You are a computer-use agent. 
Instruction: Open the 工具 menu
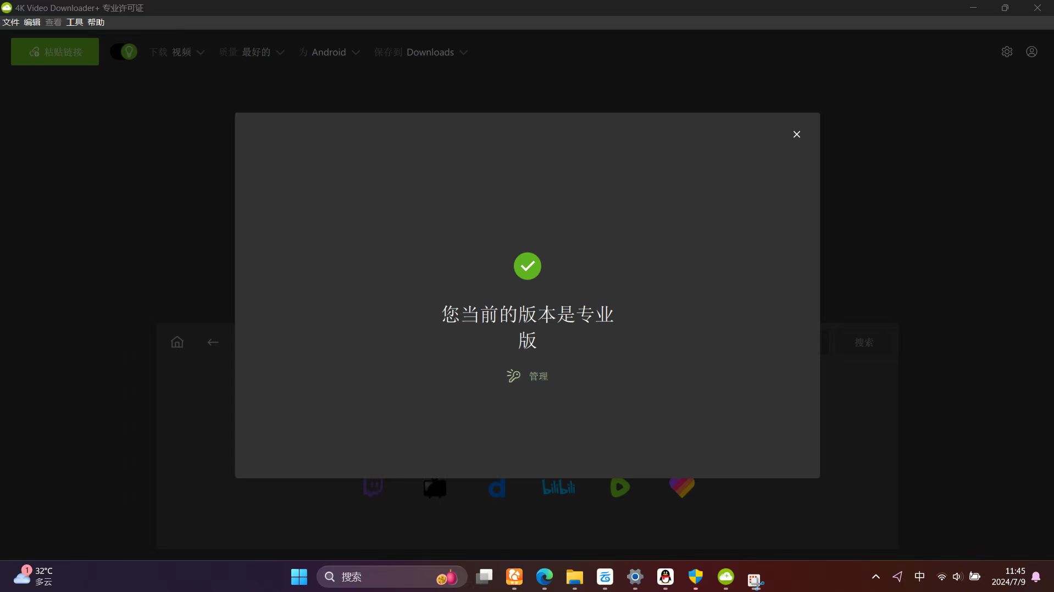point(74,23)
